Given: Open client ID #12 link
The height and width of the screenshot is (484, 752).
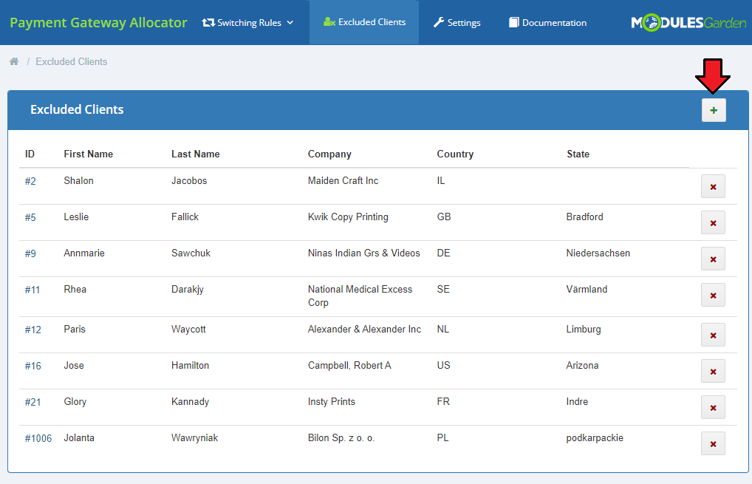Looking at the screenshot, I should tap(33, 330).
